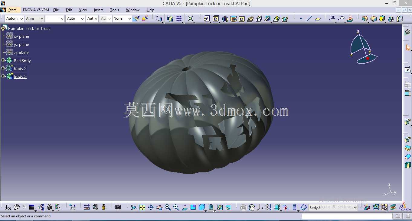This screenshot has height=221, width=412.
Task: Open the Insert menu
Action: (98, 10)
